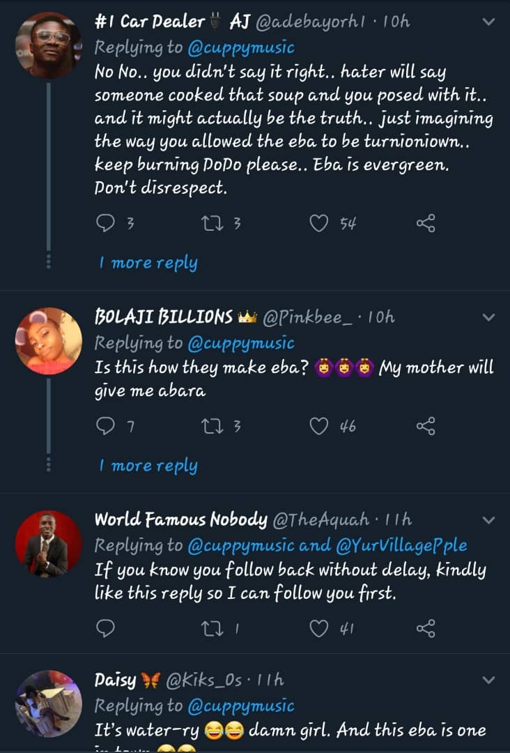Open options chevron on AJ's tweet

(x=489, y=22)
